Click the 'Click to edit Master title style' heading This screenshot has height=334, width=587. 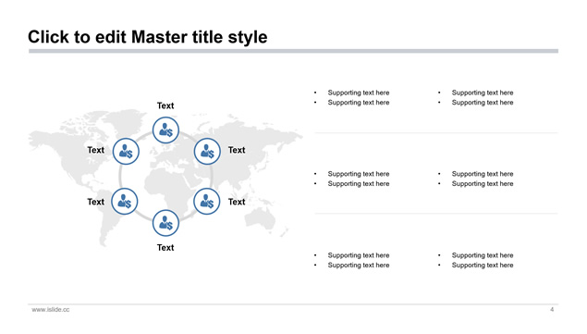(148, 37)
